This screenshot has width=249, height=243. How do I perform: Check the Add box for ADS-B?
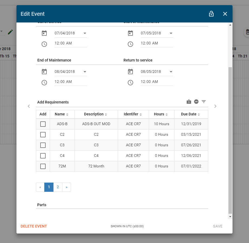click(x=43, y=124)
